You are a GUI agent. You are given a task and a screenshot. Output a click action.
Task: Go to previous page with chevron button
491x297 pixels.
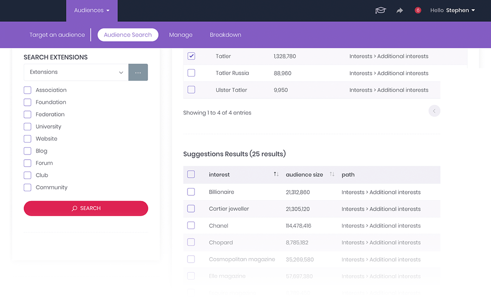[434, 111]
